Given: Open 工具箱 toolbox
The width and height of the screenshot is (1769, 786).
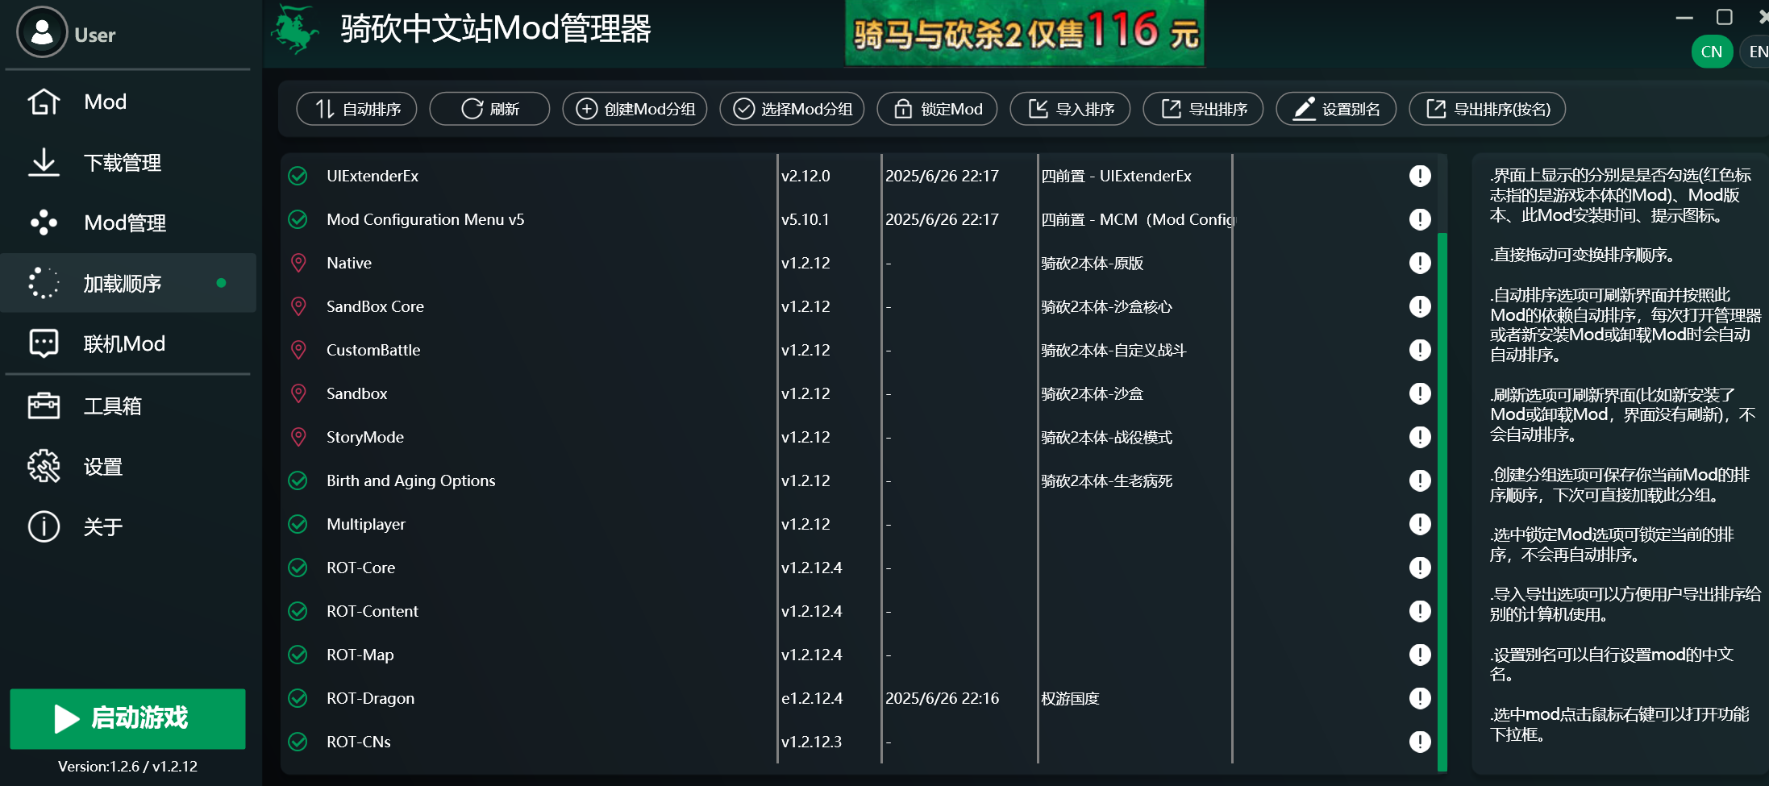Looking at the screenshot, I should tap(129, 405).
